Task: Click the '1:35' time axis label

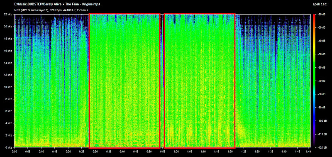Action: (271, 152)
